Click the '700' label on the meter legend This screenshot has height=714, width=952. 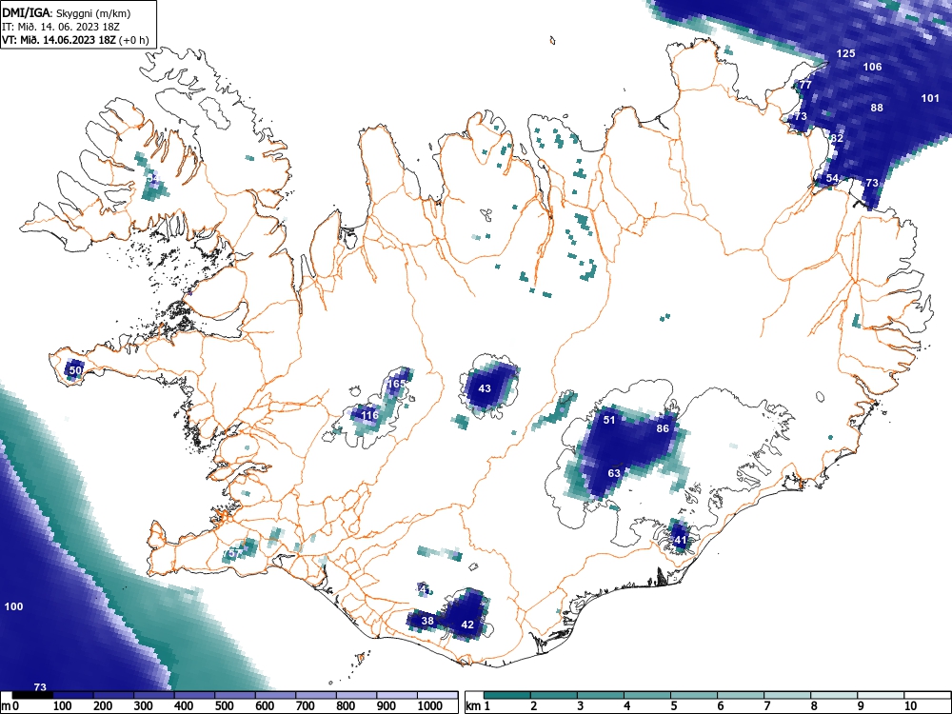pyautogui.click(x=306, y=706)
